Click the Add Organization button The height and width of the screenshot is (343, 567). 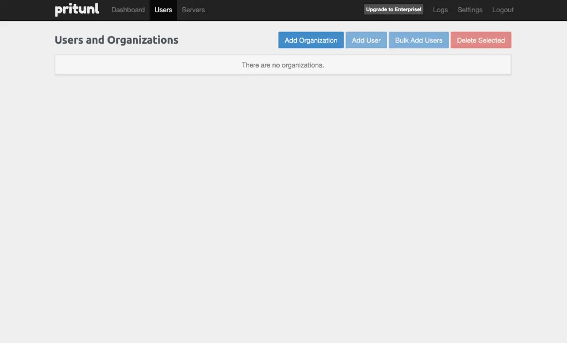[311, 40]
